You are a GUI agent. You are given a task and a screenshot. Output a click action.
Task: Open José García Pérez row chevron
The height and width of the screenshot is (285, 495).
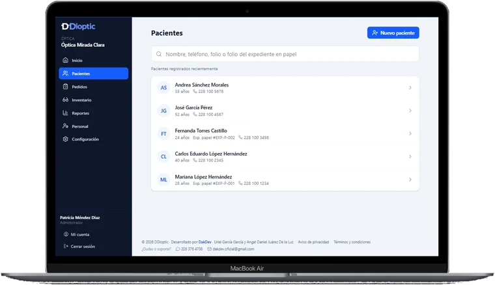coord(410,111)
